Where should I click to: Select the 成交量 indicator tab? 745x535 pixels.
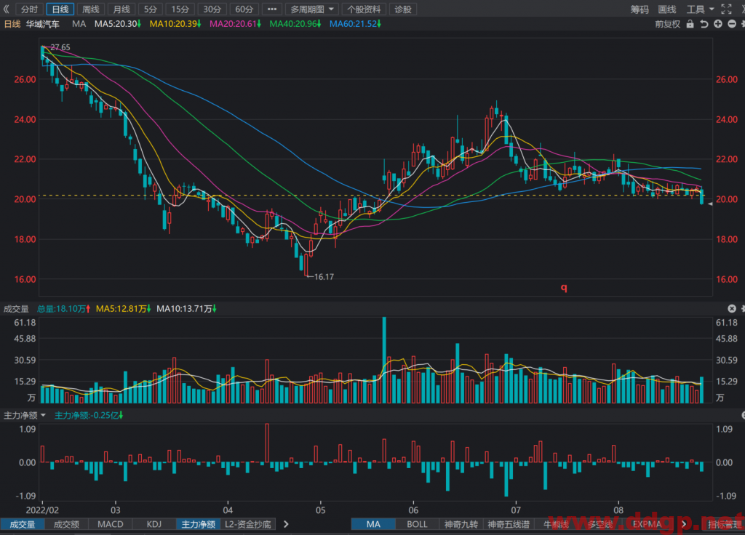23,524
